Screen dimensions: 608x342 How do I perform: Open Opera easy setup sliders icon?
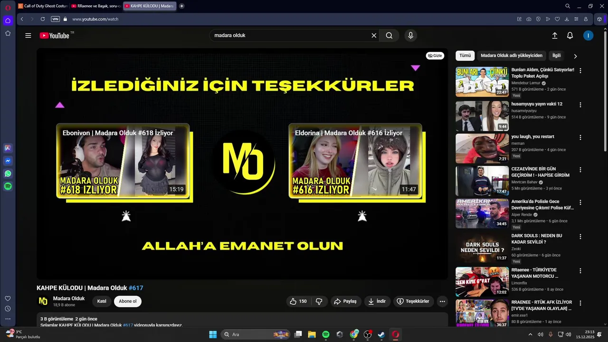576,19
